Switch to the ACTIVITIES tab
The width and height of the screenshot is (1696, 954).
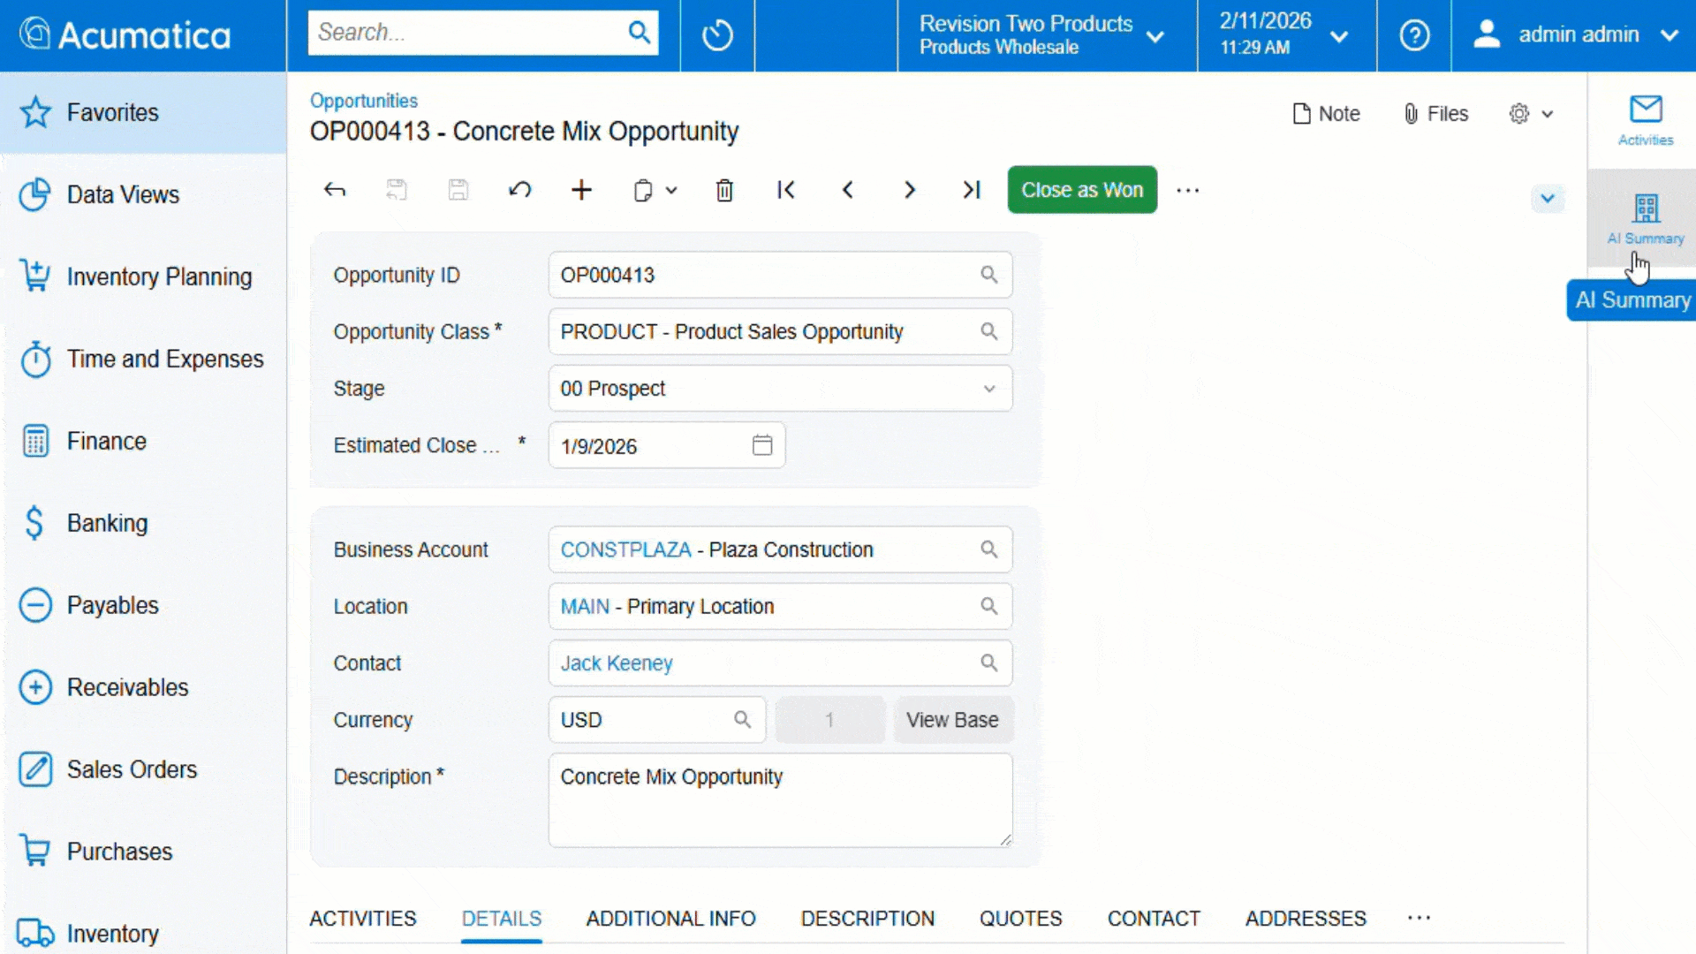(363, 919)
